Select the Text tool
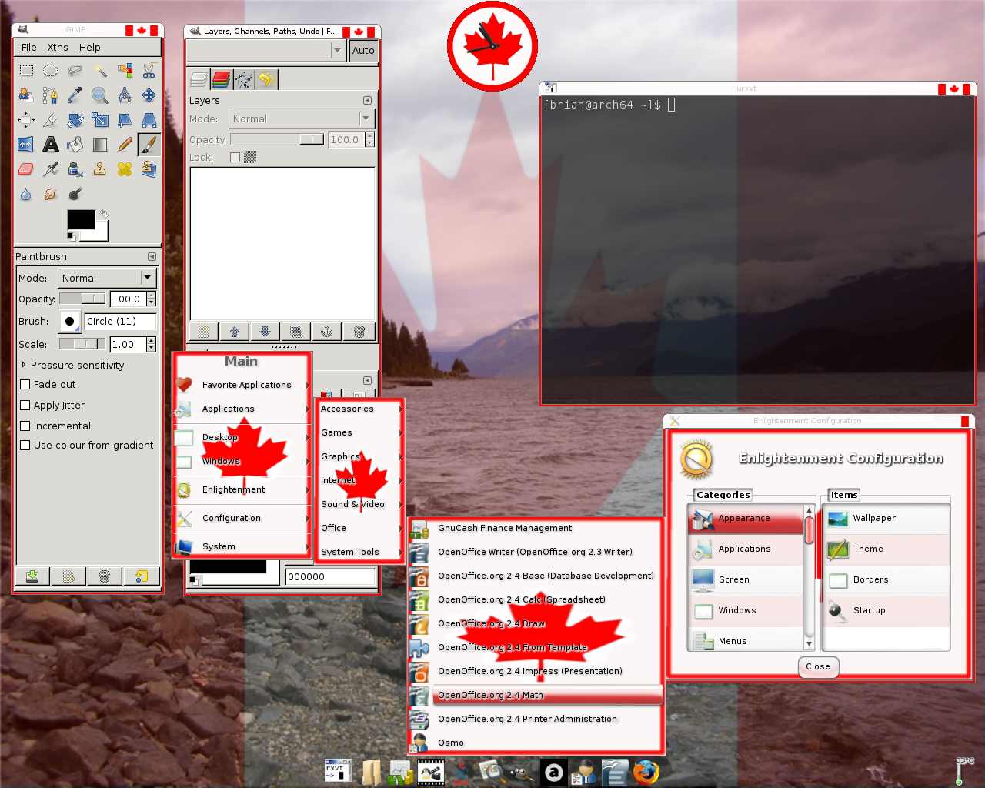 click(51, 145)
